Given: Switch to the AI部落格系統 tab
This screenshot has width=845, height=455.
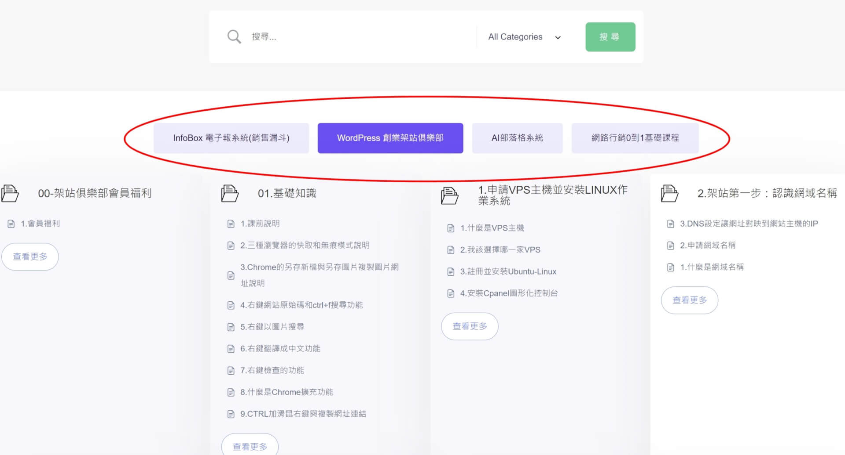Looking at the screenshot, I should (517, 138).
